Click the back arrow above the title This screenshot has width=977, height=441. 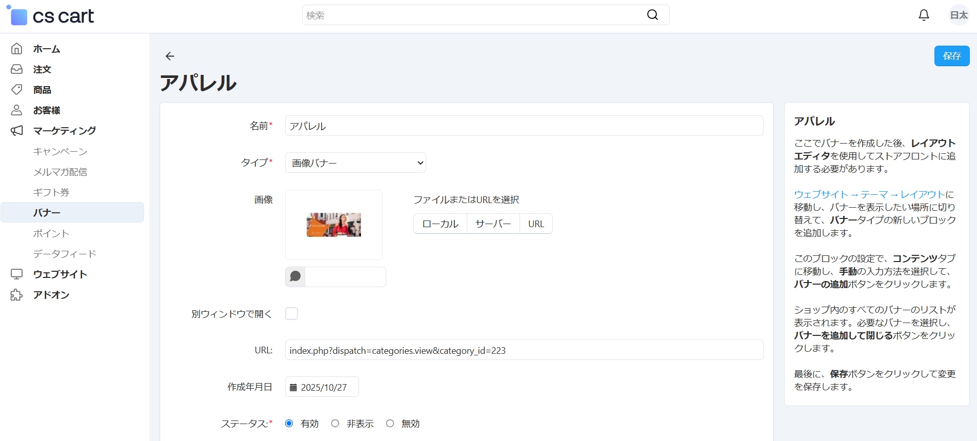(x=170, y=56)
